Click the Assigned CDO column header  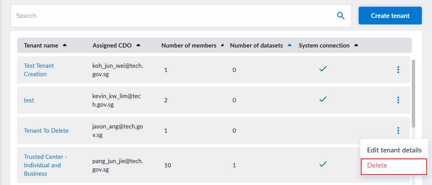pos(112,46)
